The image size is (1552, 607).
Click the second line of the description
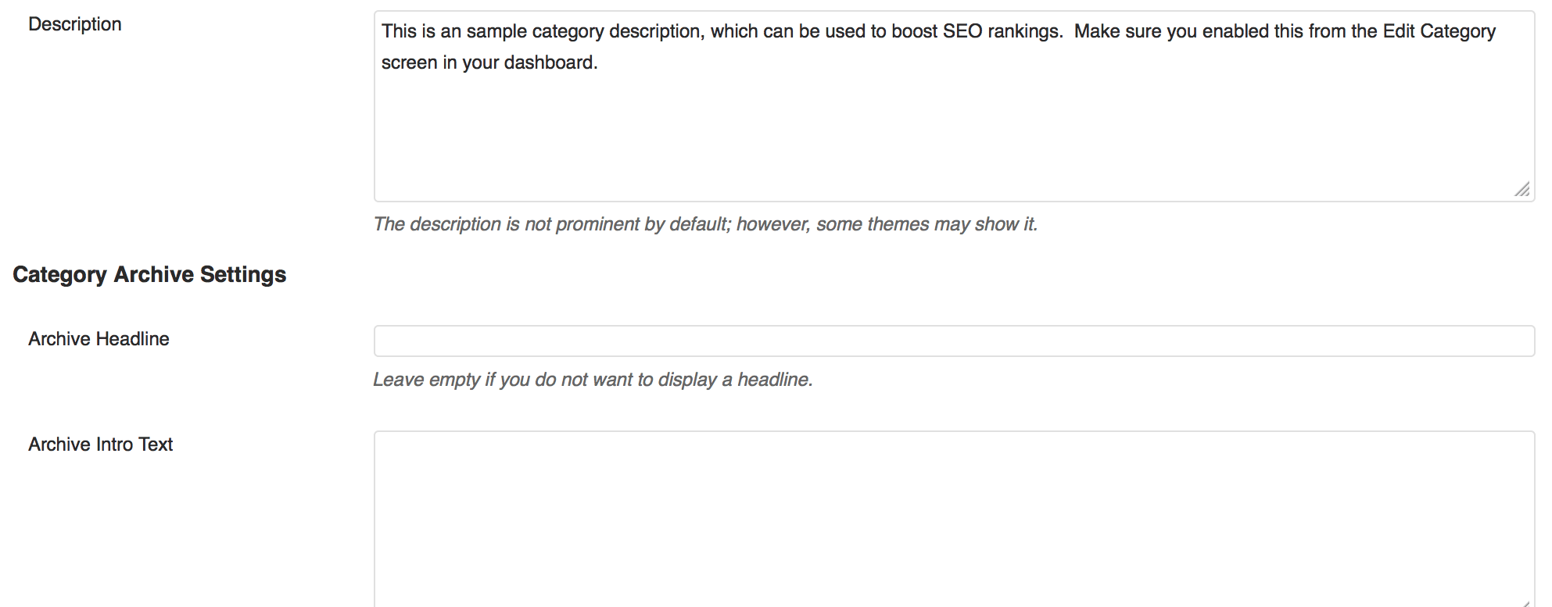coord(489,62)
